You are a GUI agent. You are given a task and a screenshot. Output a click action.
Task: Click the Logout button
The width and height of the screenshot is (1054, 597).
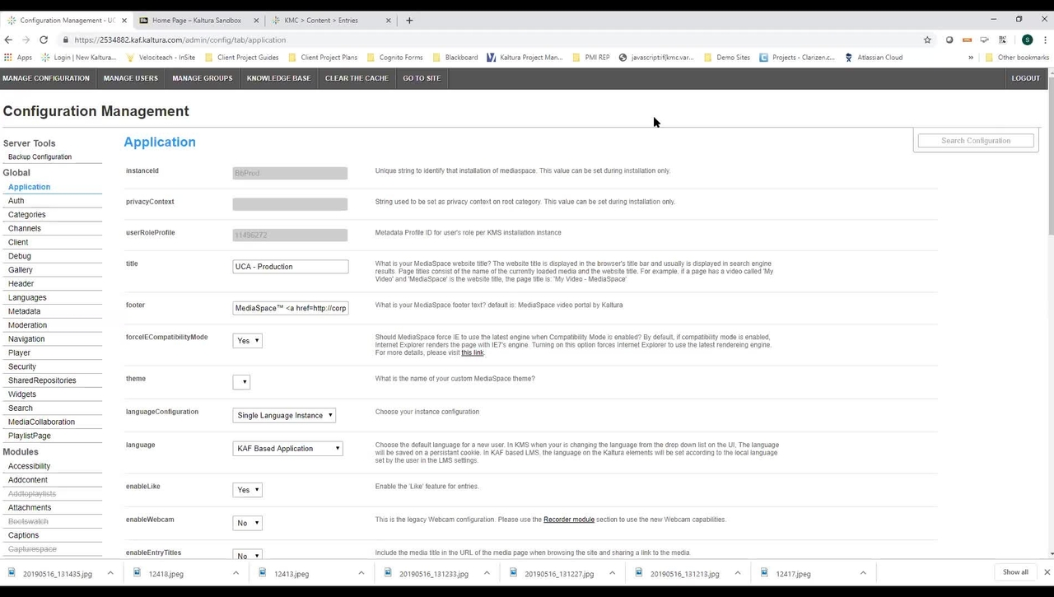pos(1026,78)
